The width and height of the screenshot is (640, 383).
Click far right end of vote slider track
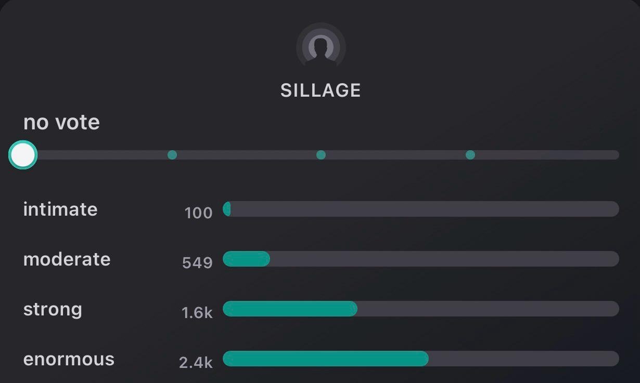click(615, 155)
